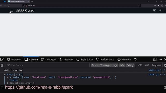Click the URL address bar
Image resolution: width=166 pixels, height=93 pixels.
(81, 6)
